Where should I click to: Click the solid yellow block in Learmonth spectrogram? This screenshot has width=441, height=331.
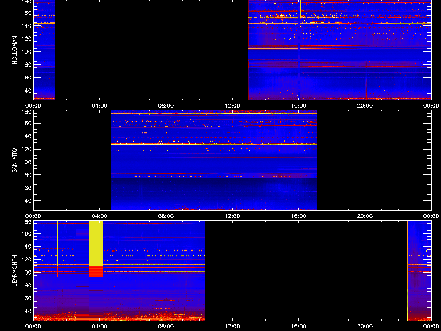(x=96, y=243)
